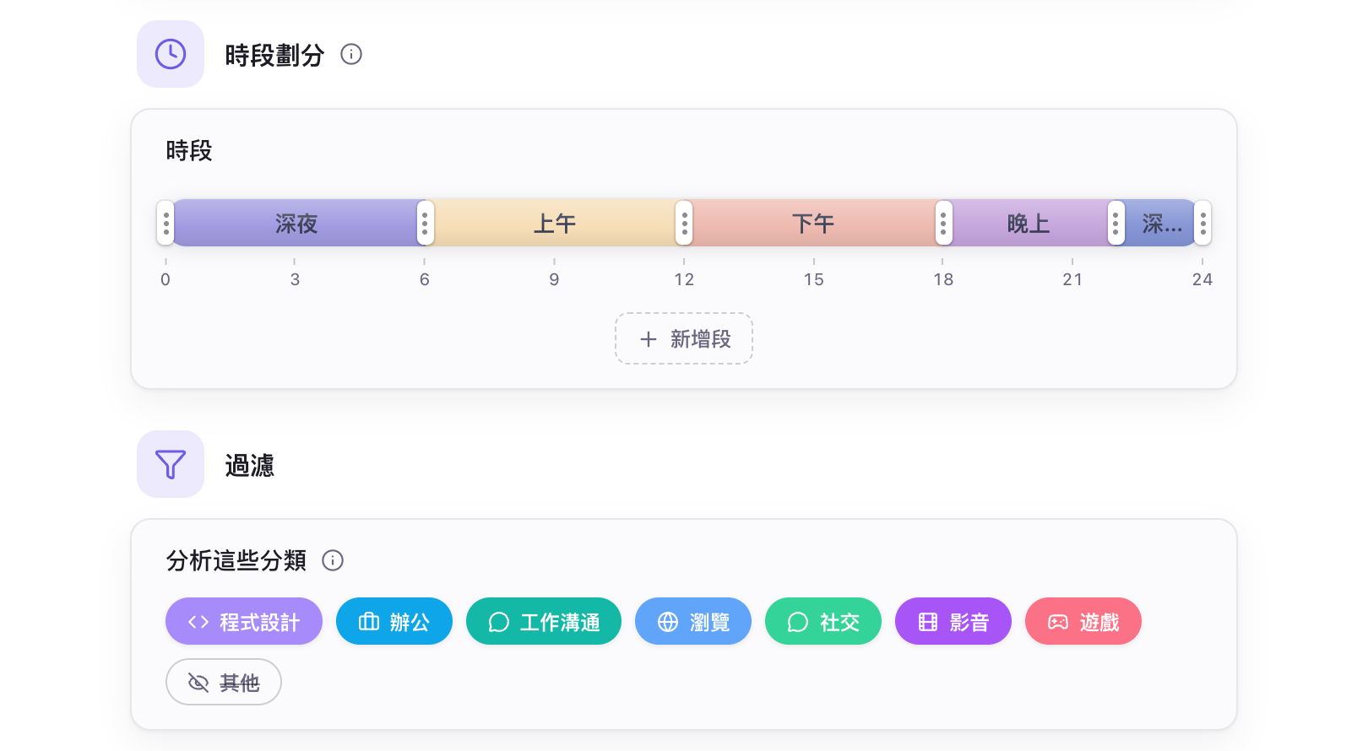Viewport: 1368px width, 751px height.
Task: Click the handle between 晚上 and 深...
Action: tap(1116, 223)
